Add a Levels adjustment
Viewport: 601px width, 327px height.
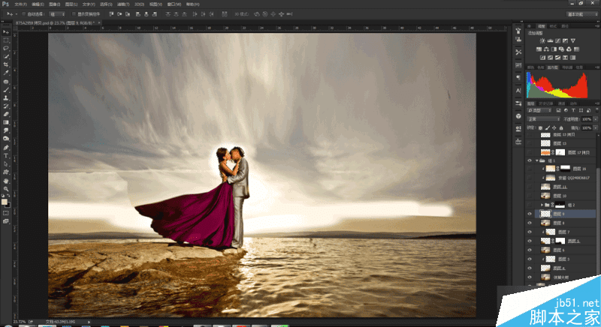coord(550,40)
